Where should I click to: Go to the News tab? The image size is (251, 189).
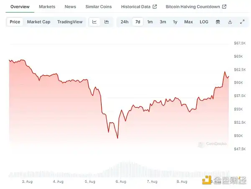(x=70, y=7)
